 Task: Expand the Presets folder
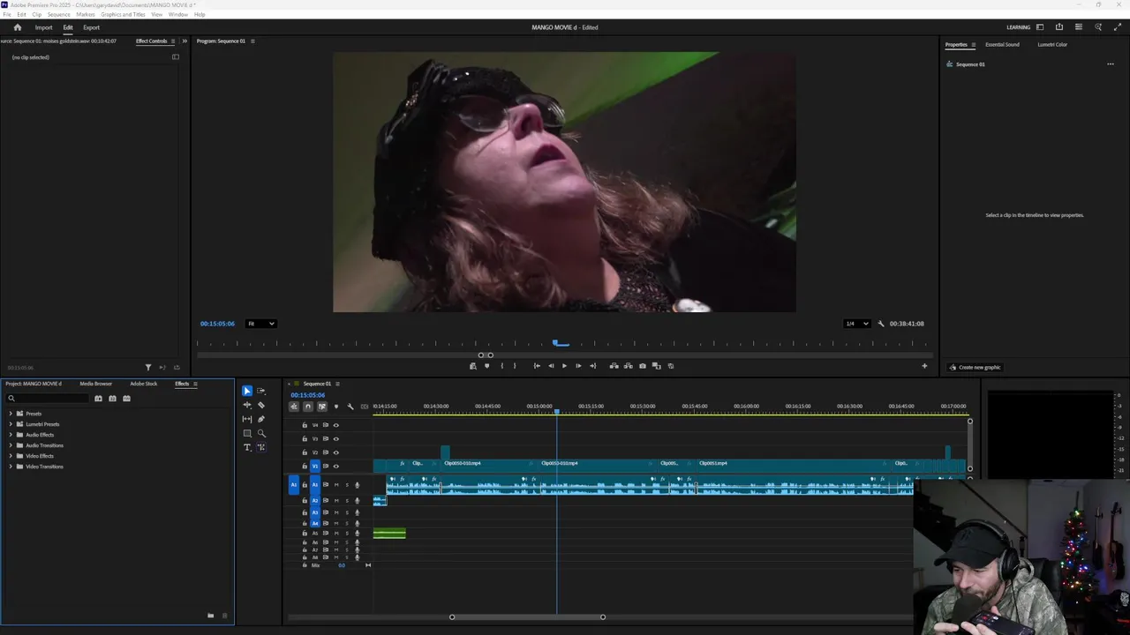(x=11, y=414)
